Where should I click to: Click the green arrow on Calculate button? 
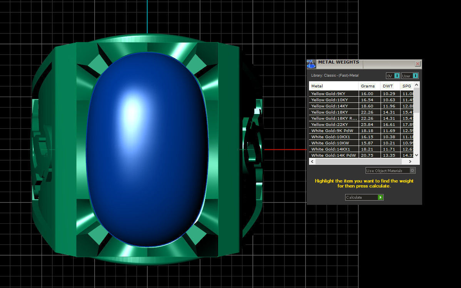[380, 198]
